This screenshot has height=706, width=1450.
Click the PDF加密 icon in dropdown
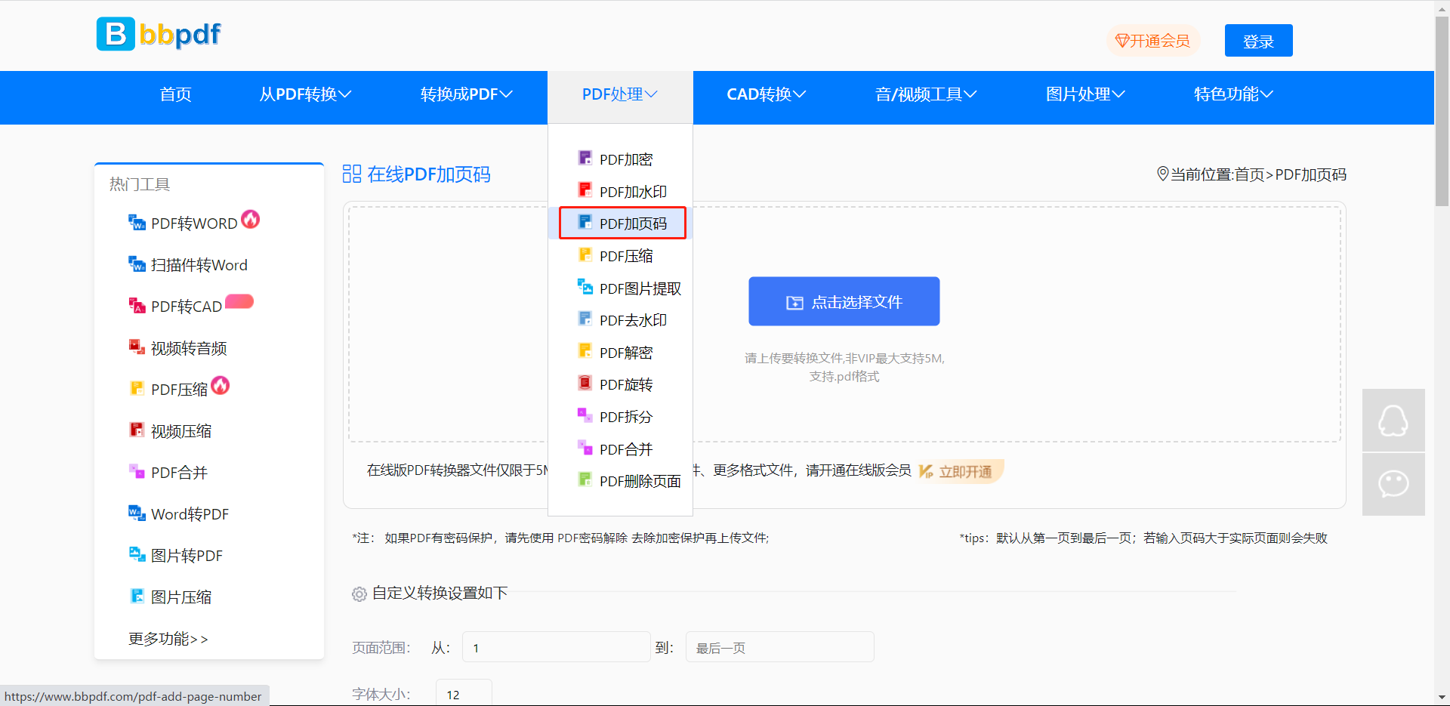click(585, 159)
